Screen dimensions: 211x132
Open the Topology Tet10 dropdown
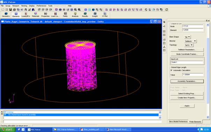[189, 45]
